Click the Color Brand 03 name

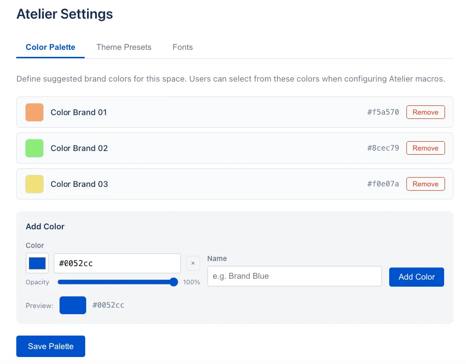click(79, 184)
